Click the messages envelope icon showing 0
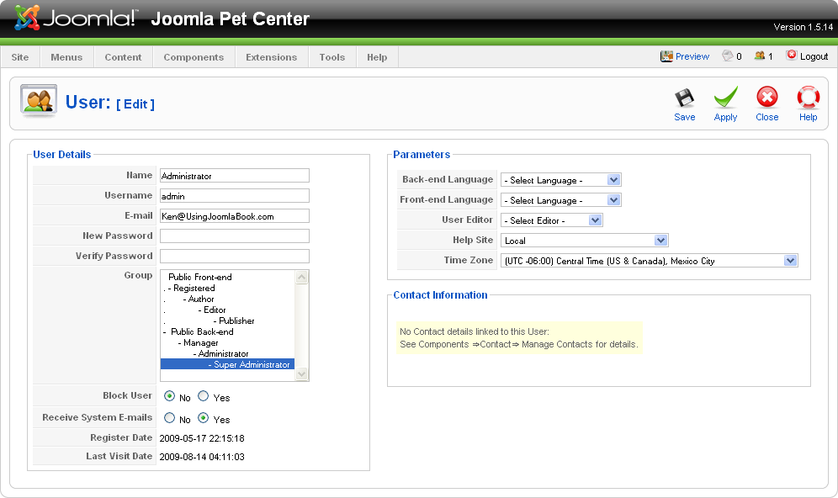The width and height of the screenshot is (838, 498). coord(728,56)
